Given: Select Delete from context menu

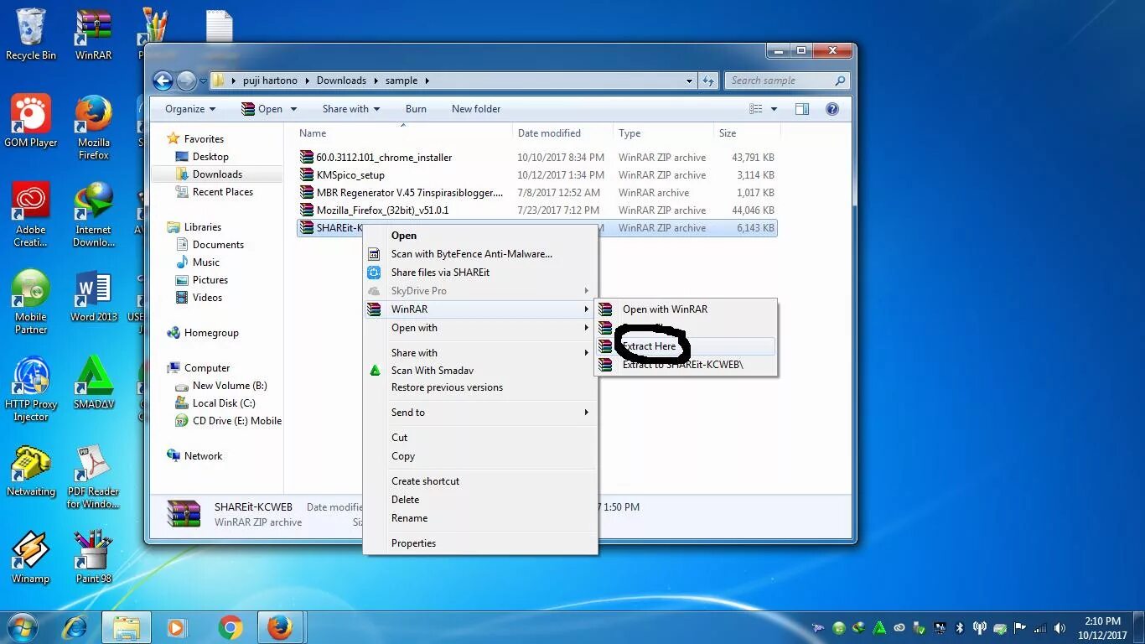Looking at the screenshot, I should coord(481,500).
